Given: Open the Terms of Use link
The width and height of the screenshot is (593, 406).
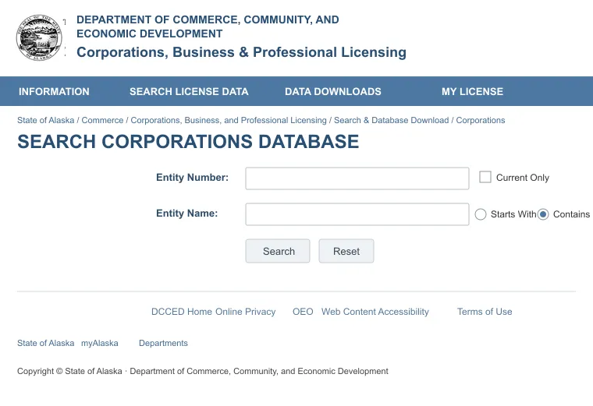Looking at the screenshot, I should (x=485, y=312).
